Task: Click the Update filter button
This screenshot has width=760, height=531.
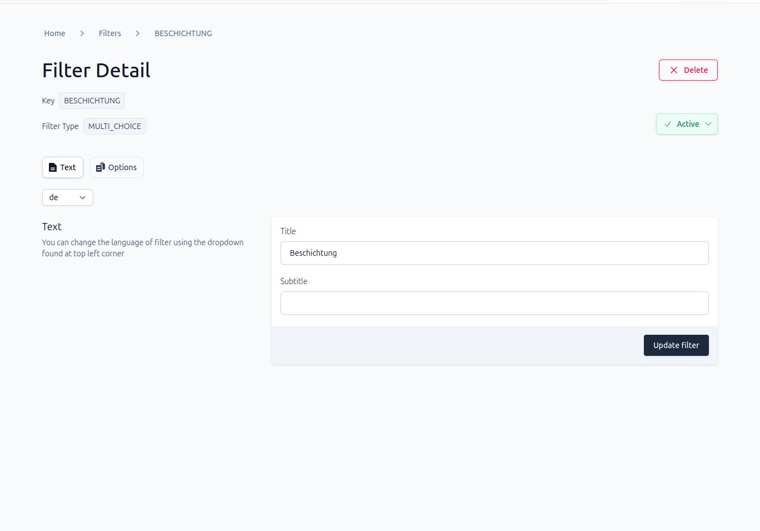Action: click(x=676, y=345)
